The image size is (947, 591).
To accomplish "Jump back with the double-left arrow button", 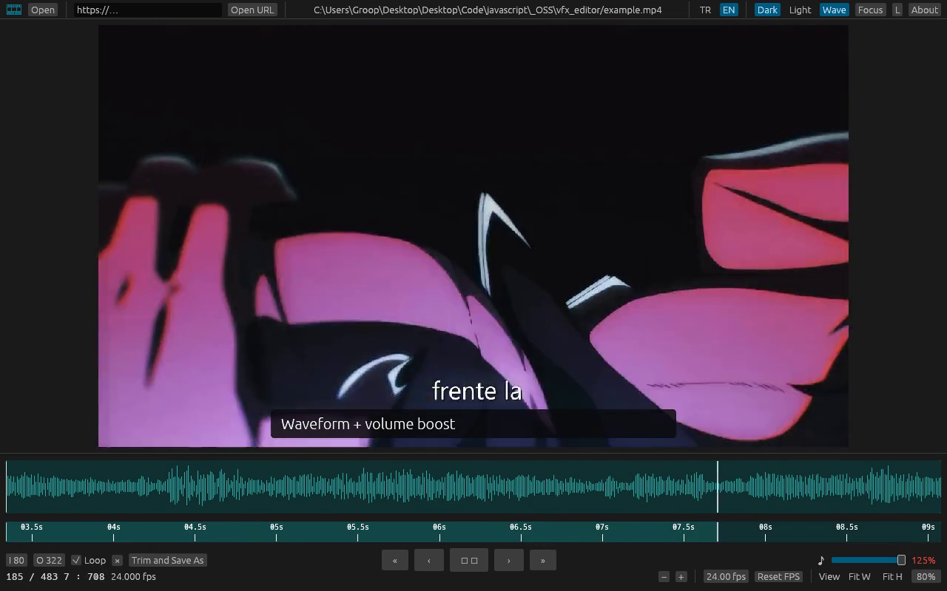I will (x=395, y=560).
